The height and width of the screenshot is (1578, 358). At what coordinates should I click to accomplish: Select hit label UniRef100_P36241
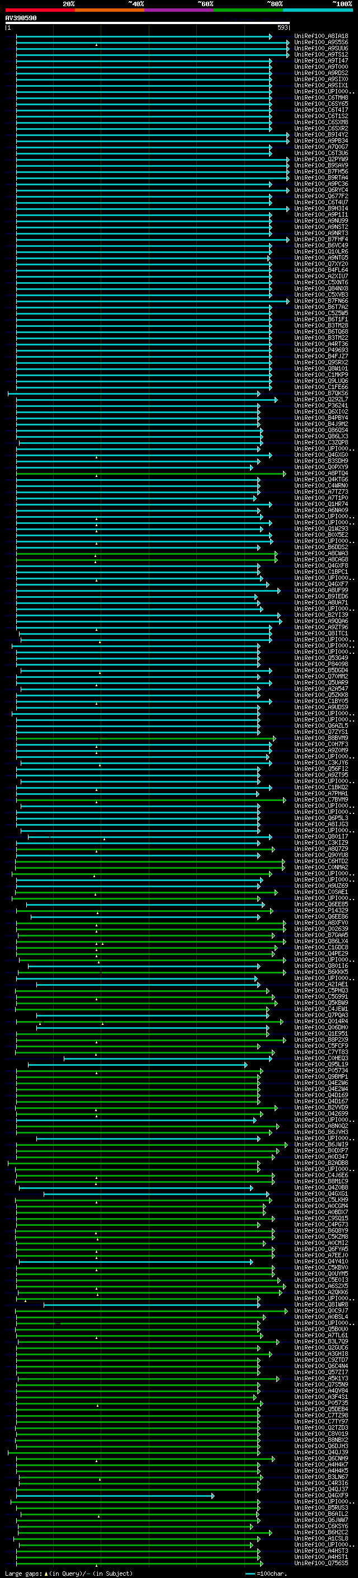point(321,405)
